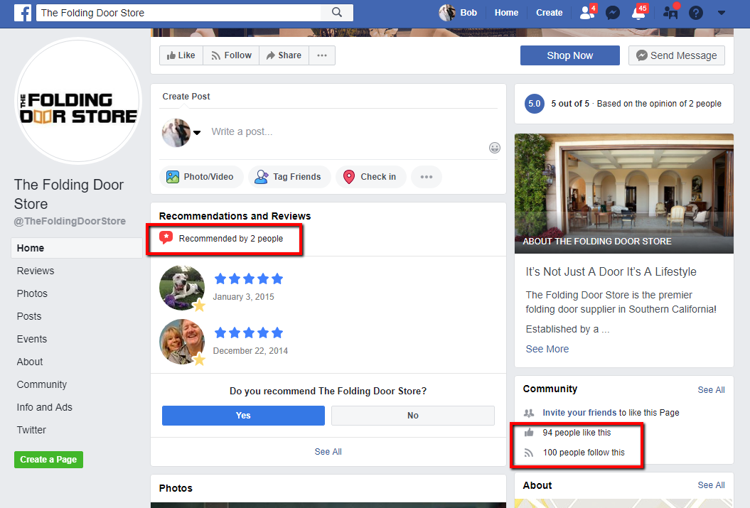Open the couple reviewer profile photo
This screenshot has width=750, height=508.
point(182,342)
